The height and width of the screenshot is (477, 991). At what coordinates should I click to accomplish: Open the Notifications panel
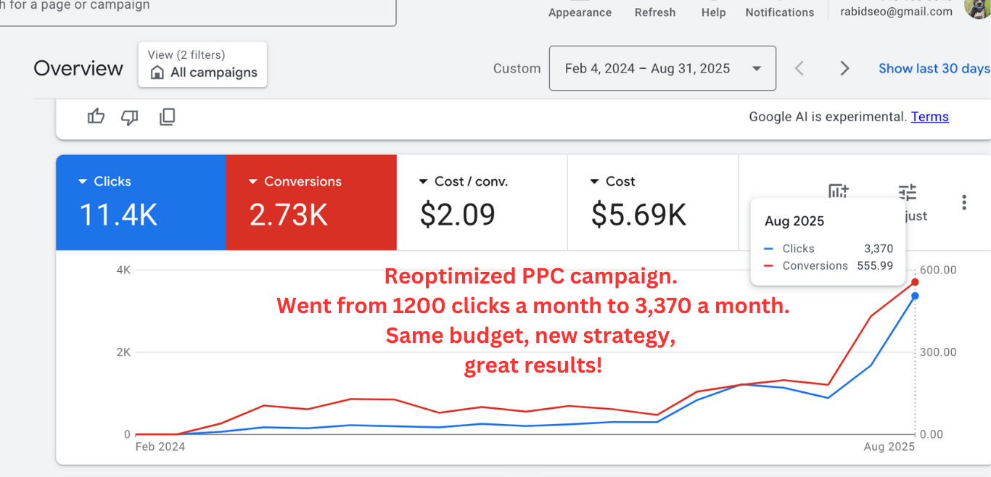[x=779, y=12]
